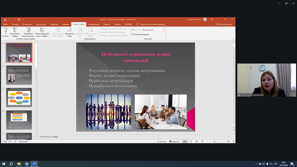
Task: Select slide 4 thumbnail in the panel
Action: click(19, 120)
